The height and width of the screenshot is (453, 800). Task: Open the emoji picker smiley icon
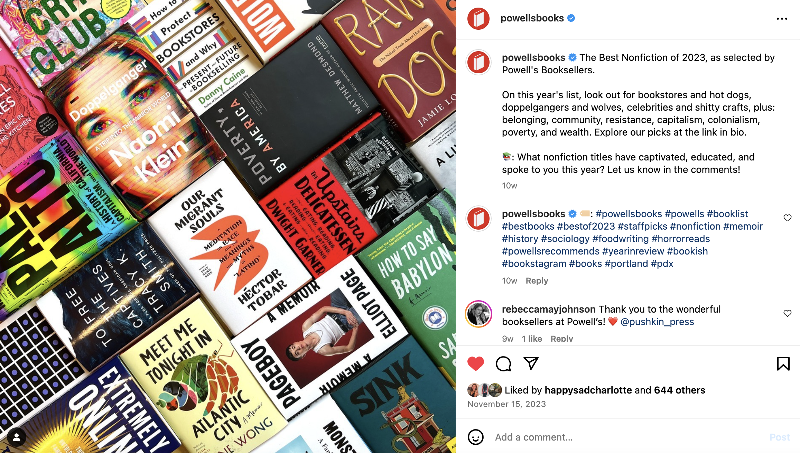point(476,437)
